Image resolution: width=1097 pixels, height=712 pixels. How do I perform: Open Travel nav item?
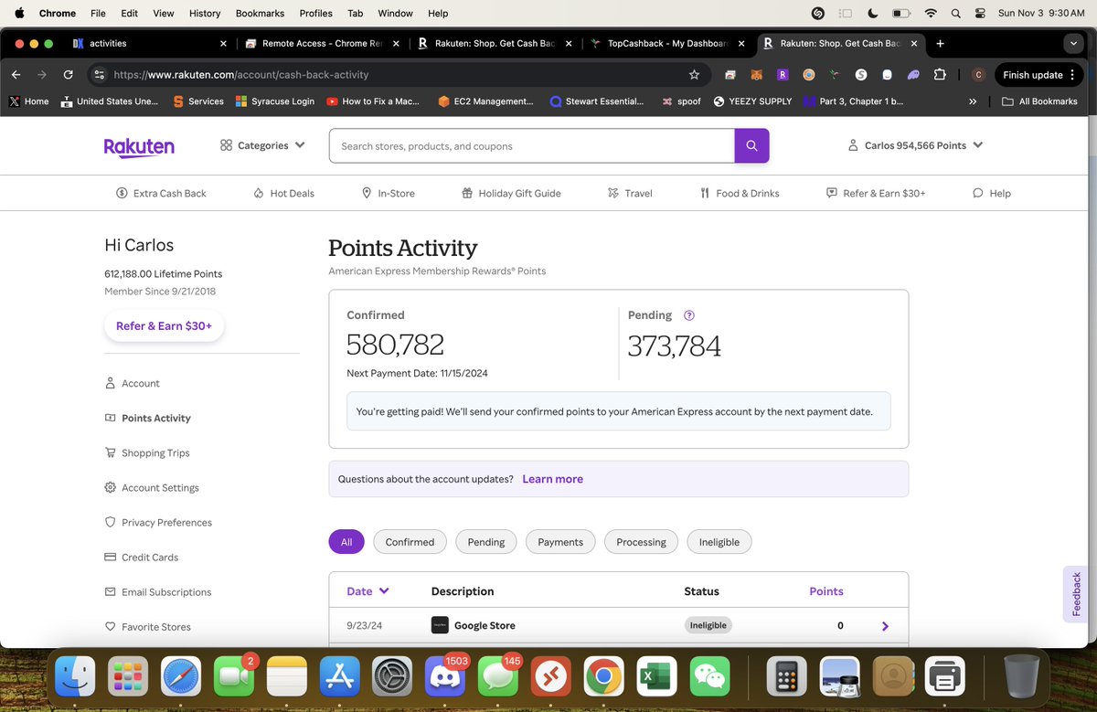click(x=630, y=193)
